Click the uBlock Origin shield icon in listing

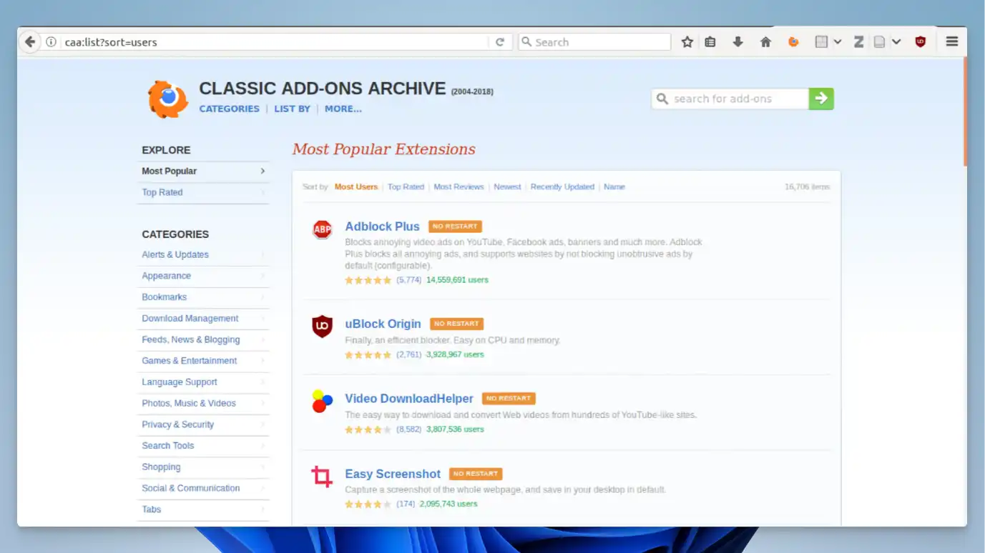point(322,327)
